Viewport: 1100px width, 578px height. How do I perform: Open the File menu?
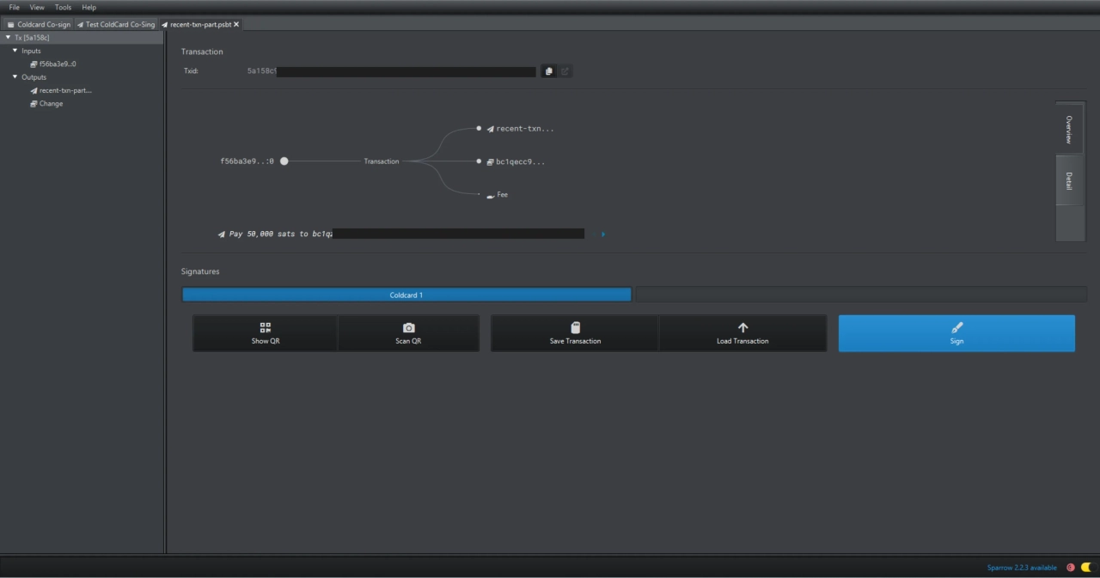[x=15, y=7]
